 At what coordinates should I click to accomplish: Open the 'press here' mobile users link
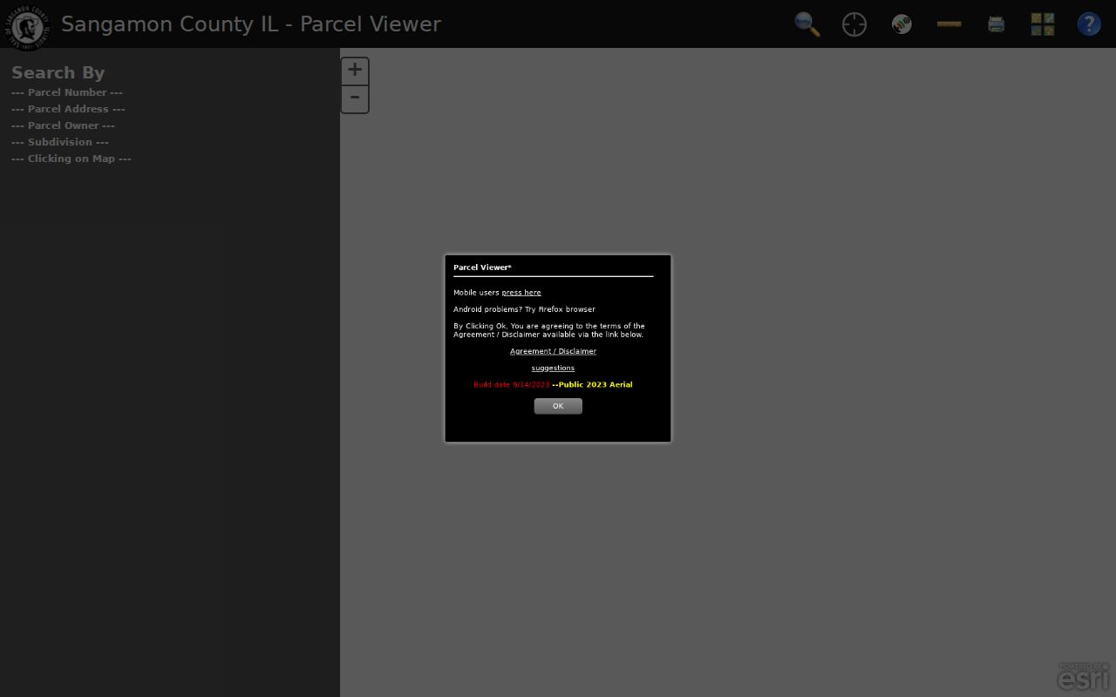[521, 293]
